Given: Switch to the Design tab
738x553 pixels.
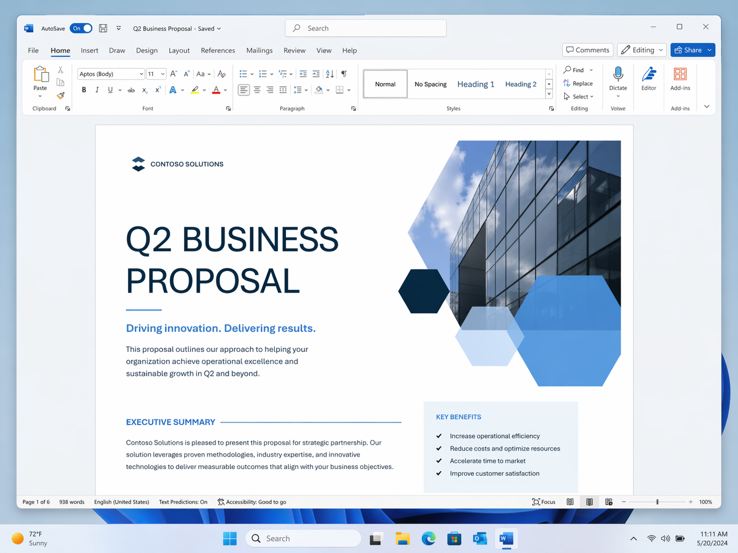Looking at the screenshot, I should coord(147,50).
